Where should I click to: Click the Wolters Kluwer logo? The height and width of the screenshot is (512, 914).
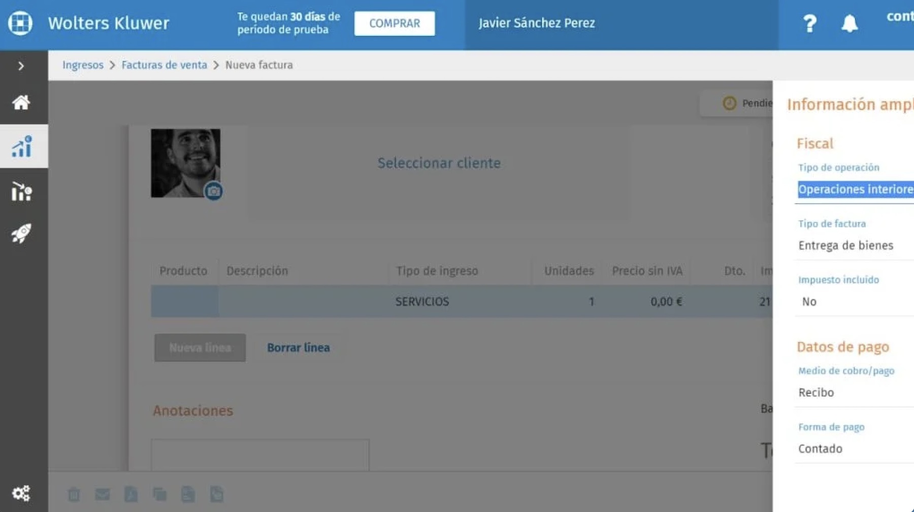(20, 23)
